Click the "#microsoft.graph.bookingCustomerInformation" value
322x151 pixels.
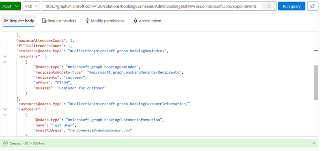114,120
